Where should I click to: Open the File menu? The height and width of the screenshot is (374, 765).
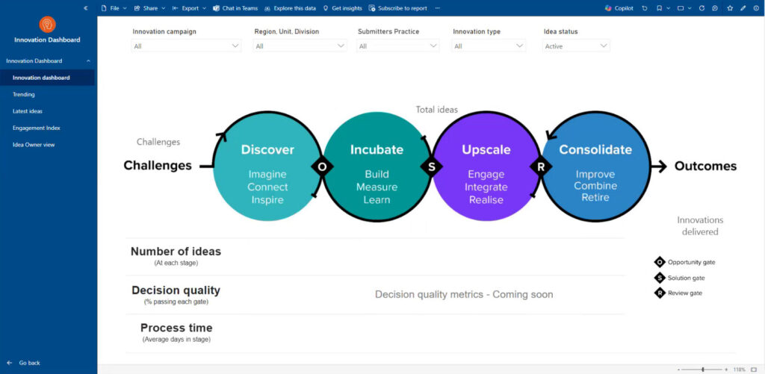[x=114, y=8]
